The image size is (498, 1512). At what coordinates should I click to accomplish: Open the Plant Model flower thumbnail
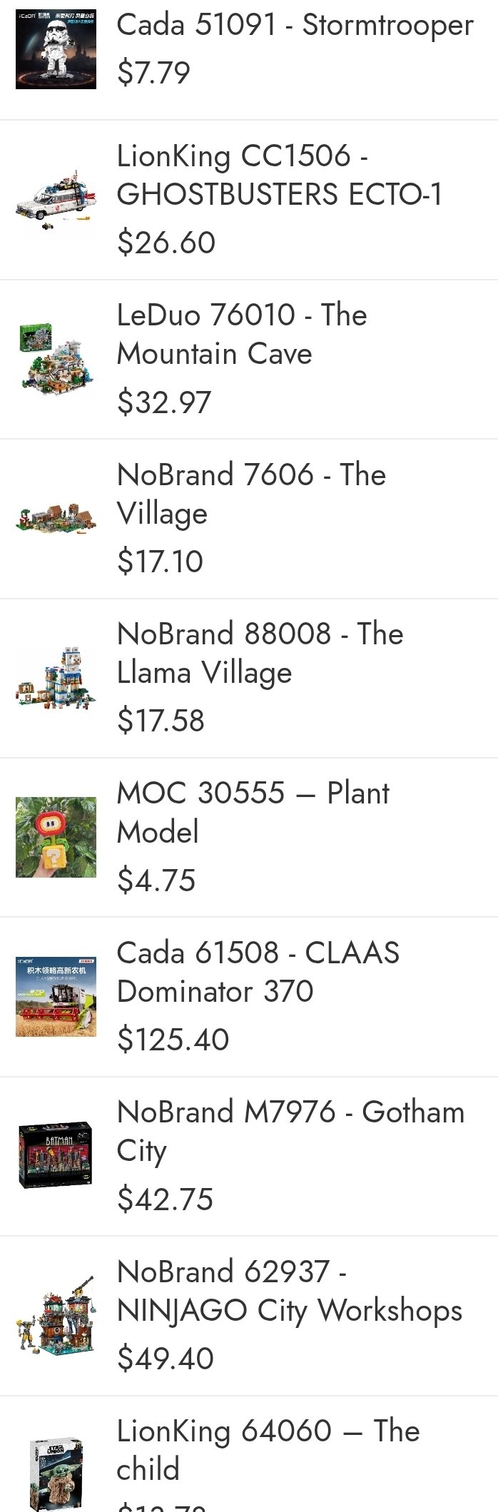tap(56, 837)
